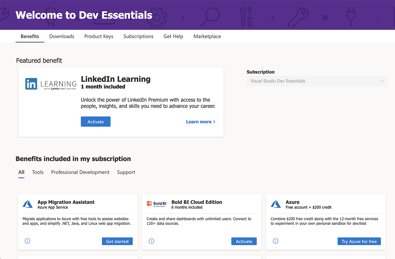Filter benefits by Tools
The image size is (395, 259).
click(x=38, y=172)
